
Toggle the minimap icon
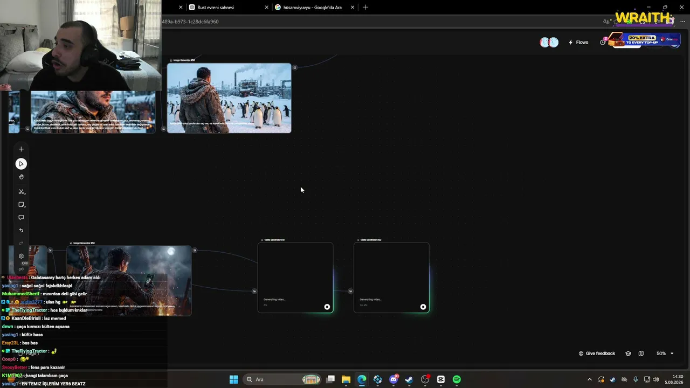(641, 354)
